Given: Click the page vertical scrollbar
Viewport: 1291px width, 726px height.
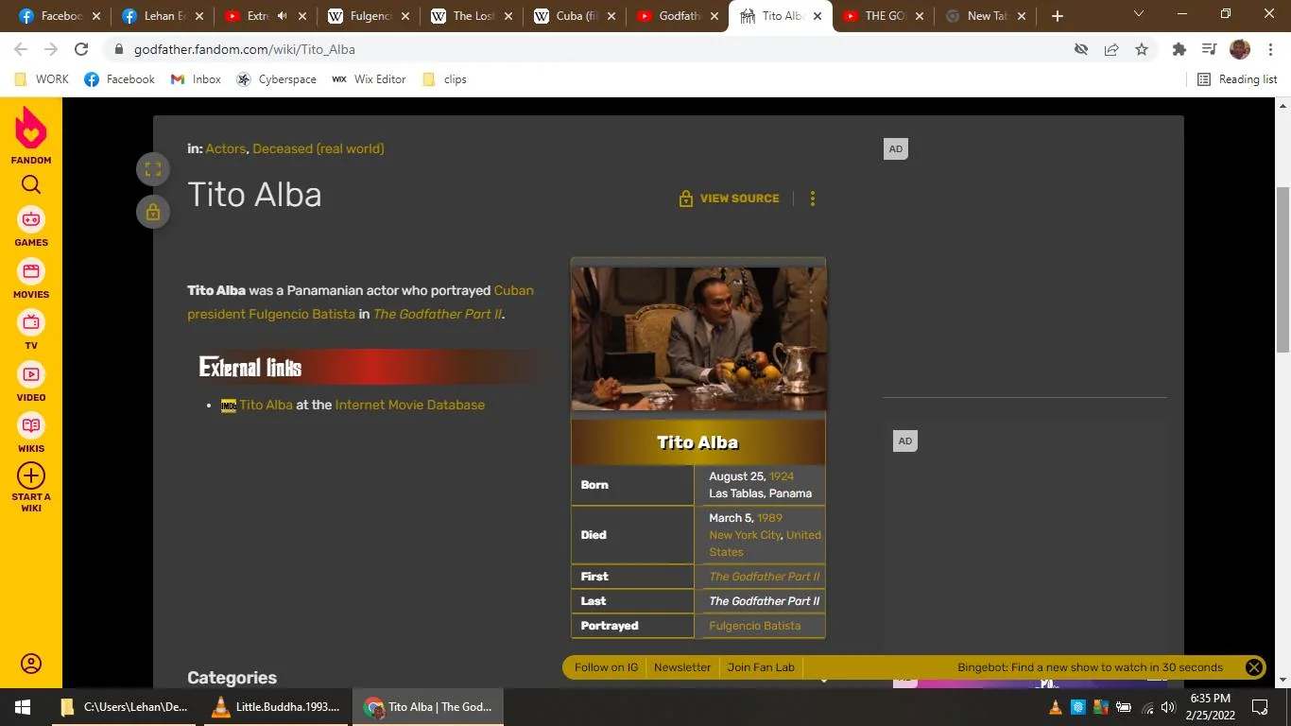Looking at the screenshot, I should point(1283,268).
